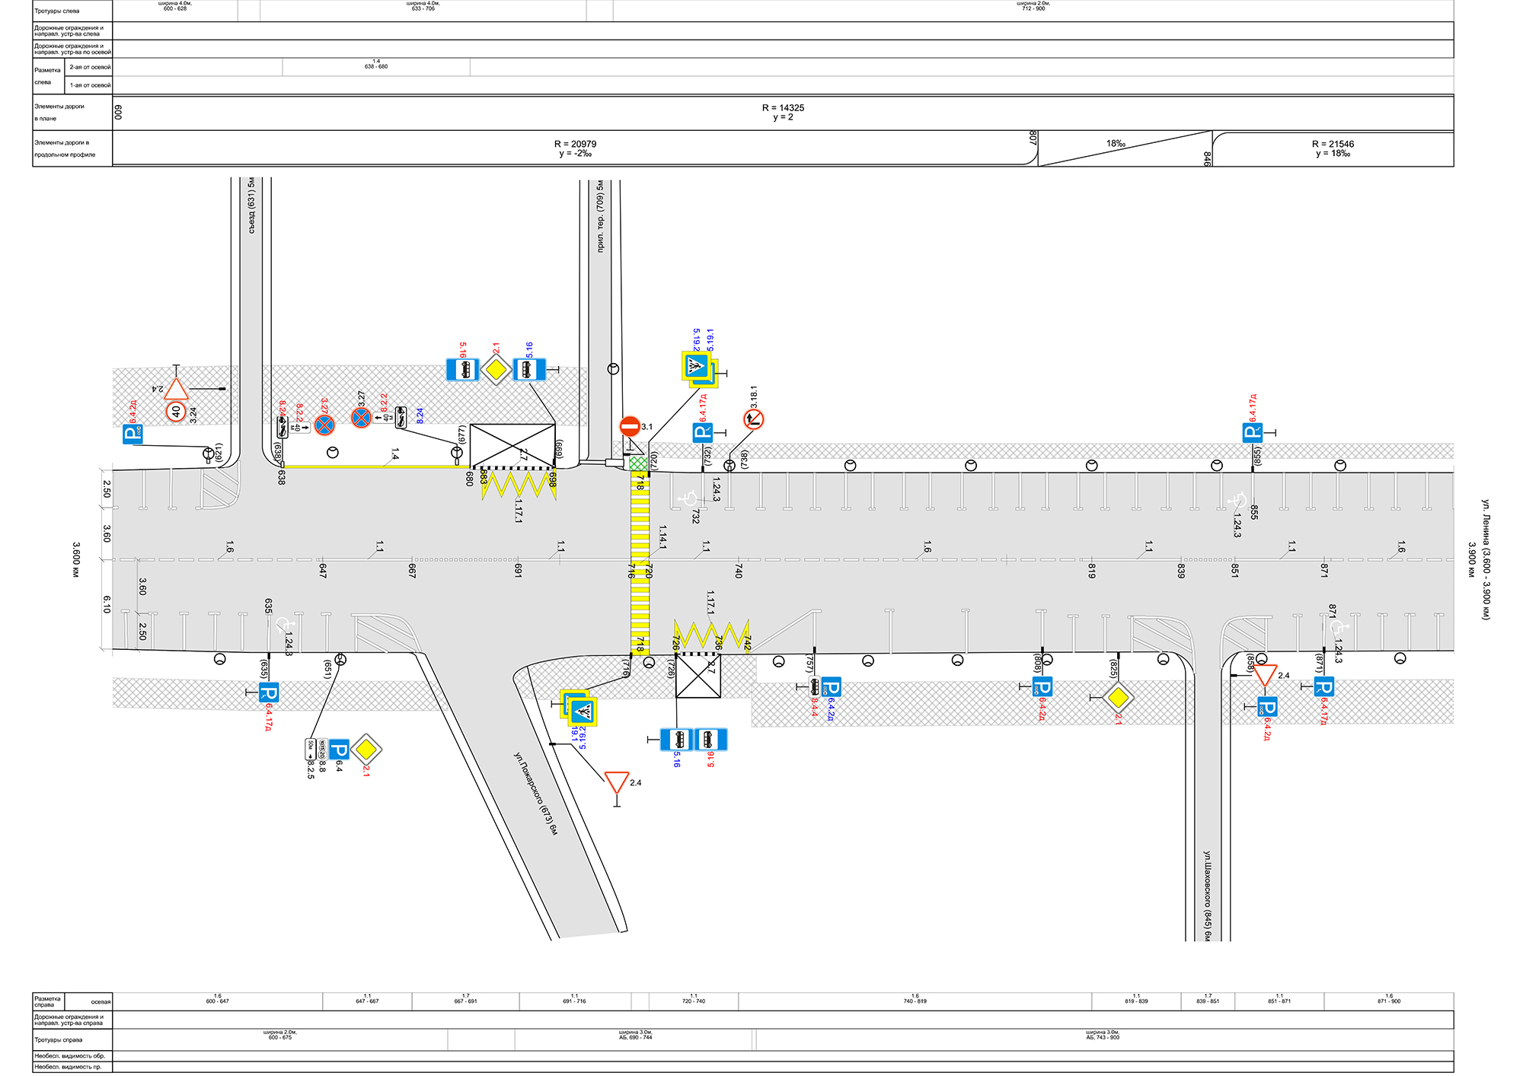
Task: Click the tow-away plate labeled 8.24 in blue
Action: point(401,417)
